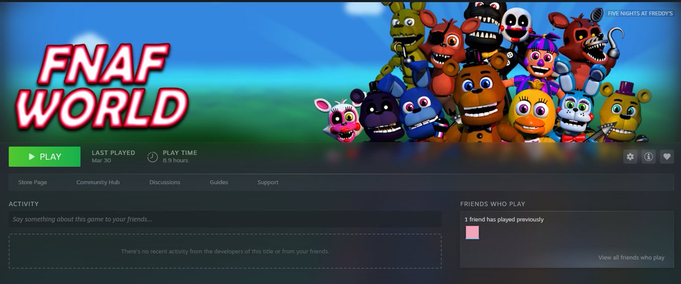The image size is (681, 284).
Task: Click the no recent activity message
Action: (x=225, y=251)
